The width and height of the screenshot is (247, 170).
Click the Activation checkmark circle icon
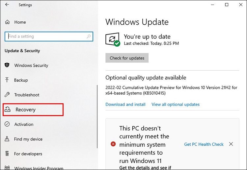pyautogui.click(x=7, y=124)
